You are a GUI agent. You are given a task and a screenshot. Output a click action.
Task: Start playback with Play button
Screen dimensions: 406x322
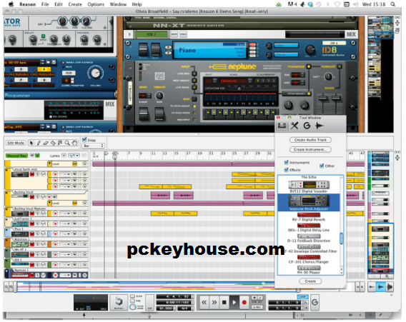point(234,302)
